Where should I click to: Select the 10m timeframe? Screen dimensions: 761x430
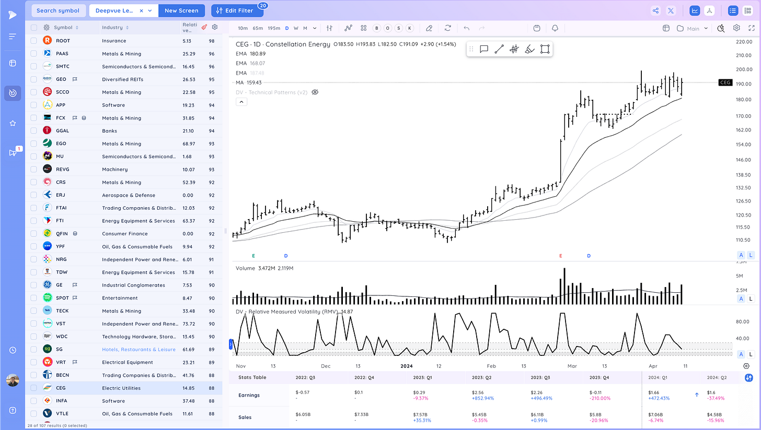pyautogui.click(x=243, y=28)
